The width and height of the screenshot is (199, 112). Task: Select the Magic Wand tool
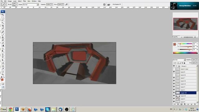(x=3, y=23)
